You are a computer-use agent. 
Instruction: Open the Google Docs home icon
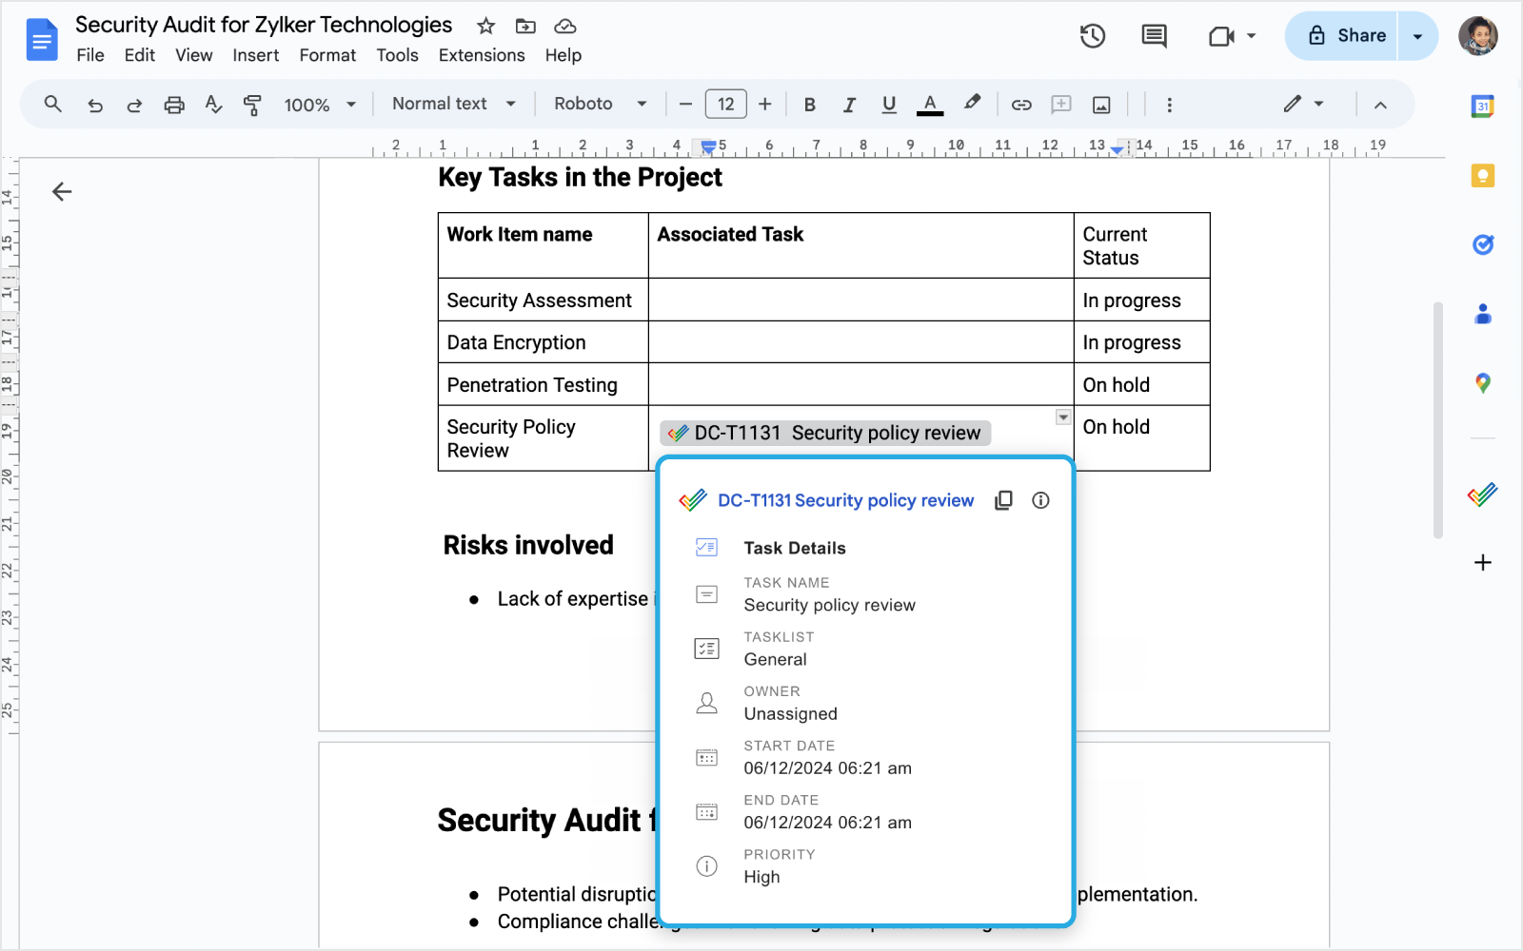tap(42, 40)
